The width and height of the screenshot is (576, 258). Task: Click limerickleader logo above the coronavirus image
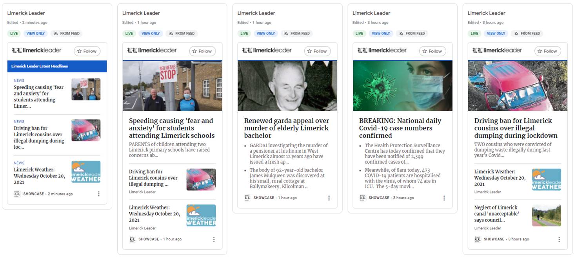[382, 51]
